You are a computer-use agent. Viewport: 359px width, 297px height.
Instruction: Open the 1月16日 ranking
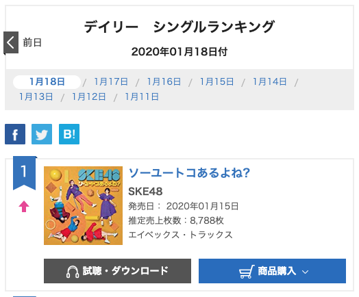coord(164,82)
